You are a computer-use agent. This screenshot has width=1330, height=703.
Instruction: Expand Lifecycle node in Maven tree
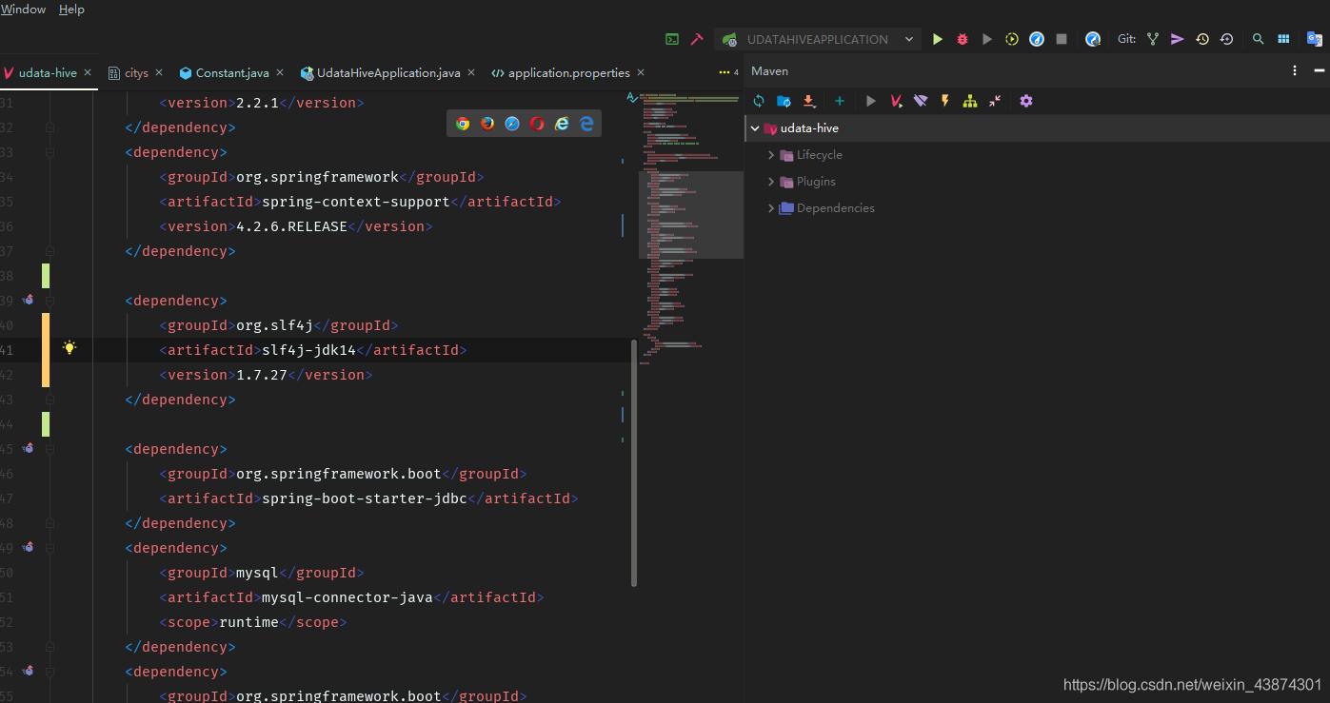(771, 155)
